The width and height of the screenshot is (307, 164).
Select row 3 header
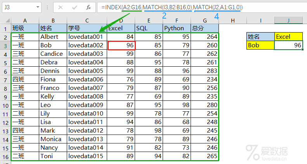coord(5,46)
